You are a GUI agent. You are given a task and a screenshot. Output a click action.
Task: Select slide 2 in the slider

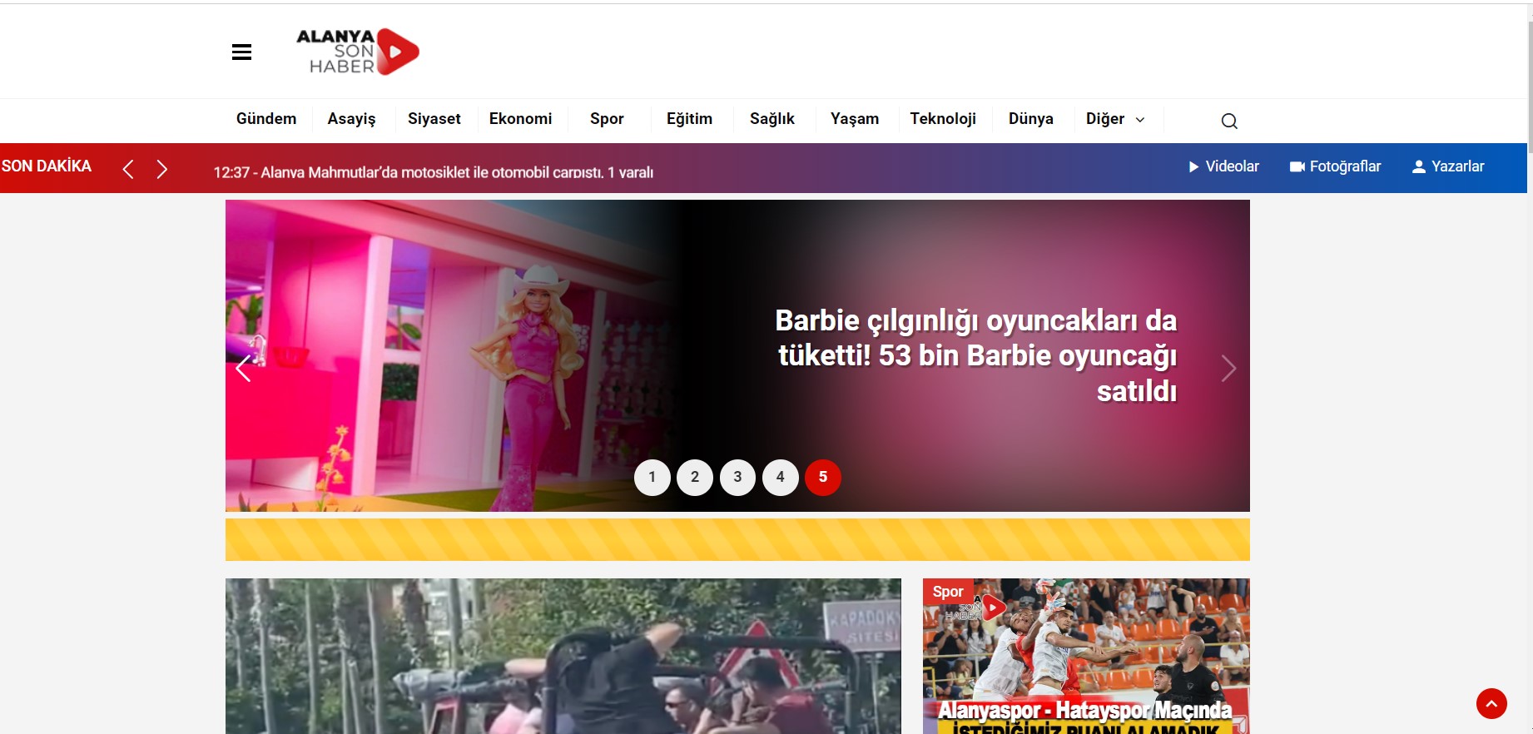tap(695, 478)
